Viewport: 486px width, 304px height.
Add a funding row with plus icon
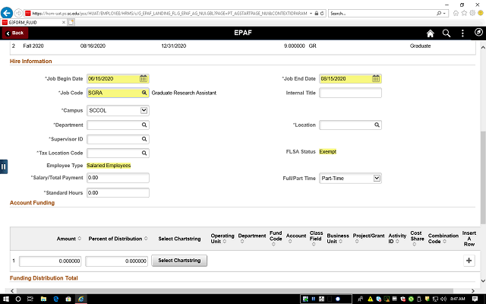(x=469, y=261)
